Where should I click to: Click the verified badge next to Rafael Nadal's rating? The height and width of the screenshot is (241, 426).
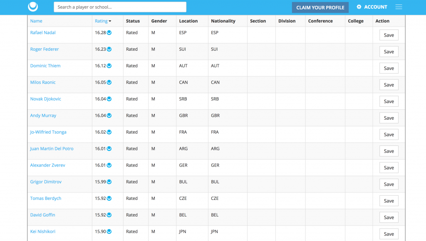(109, 32)
